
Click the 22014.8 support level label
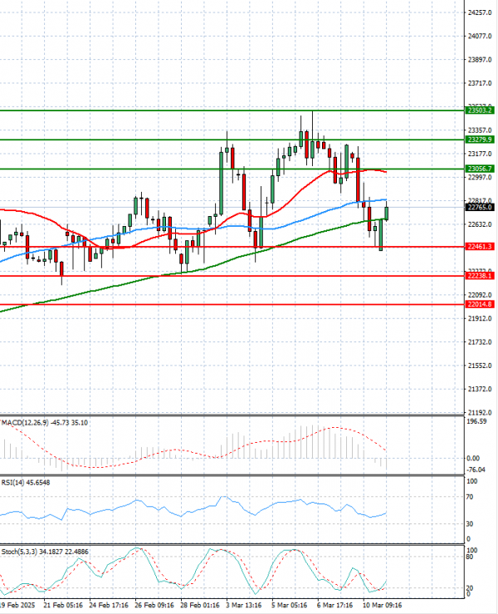[x=480, y=304]
